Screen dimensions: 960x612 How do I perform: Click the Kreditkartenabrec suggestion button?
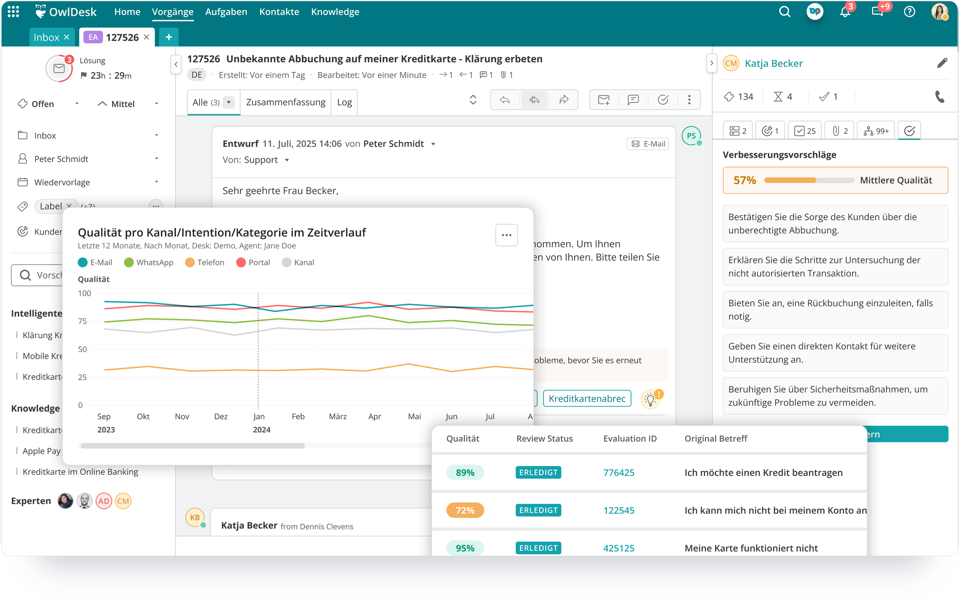(x=587, y=399)
